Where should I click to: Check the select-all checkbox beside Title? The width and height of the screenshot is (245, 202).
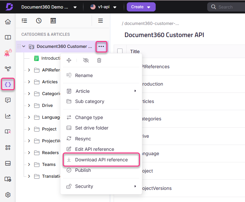(x=120, y=51)
